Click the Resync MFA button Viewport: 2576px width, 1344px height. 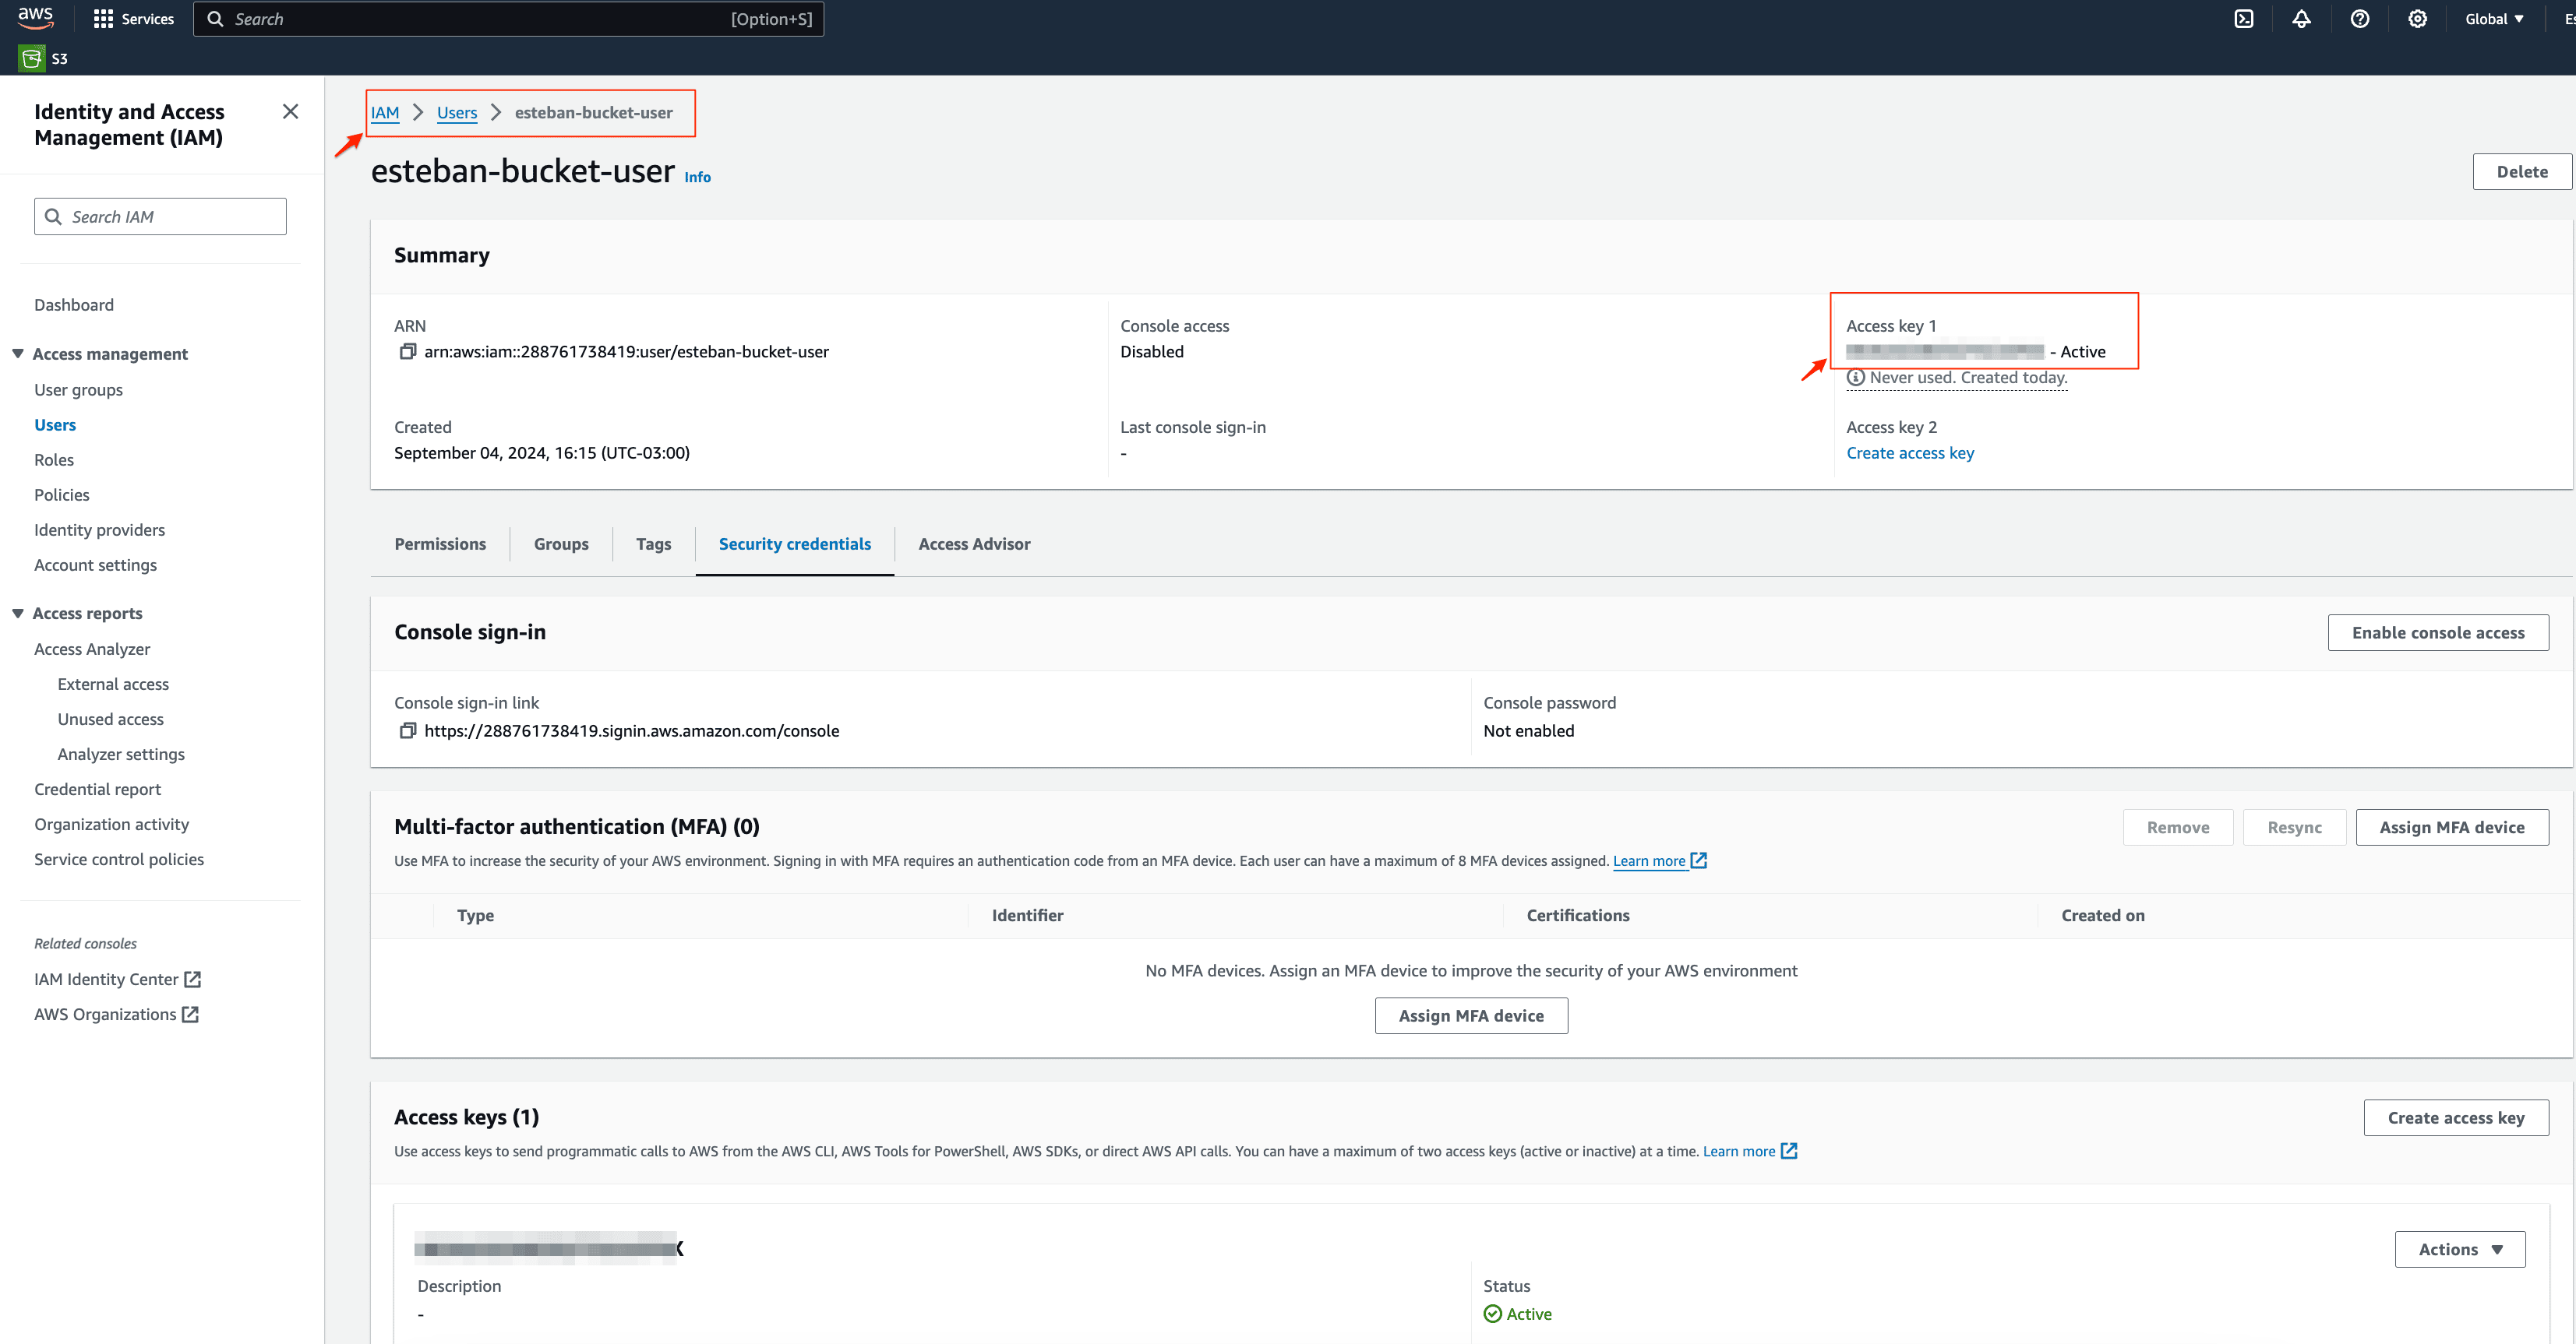(x=2294, y=828)
